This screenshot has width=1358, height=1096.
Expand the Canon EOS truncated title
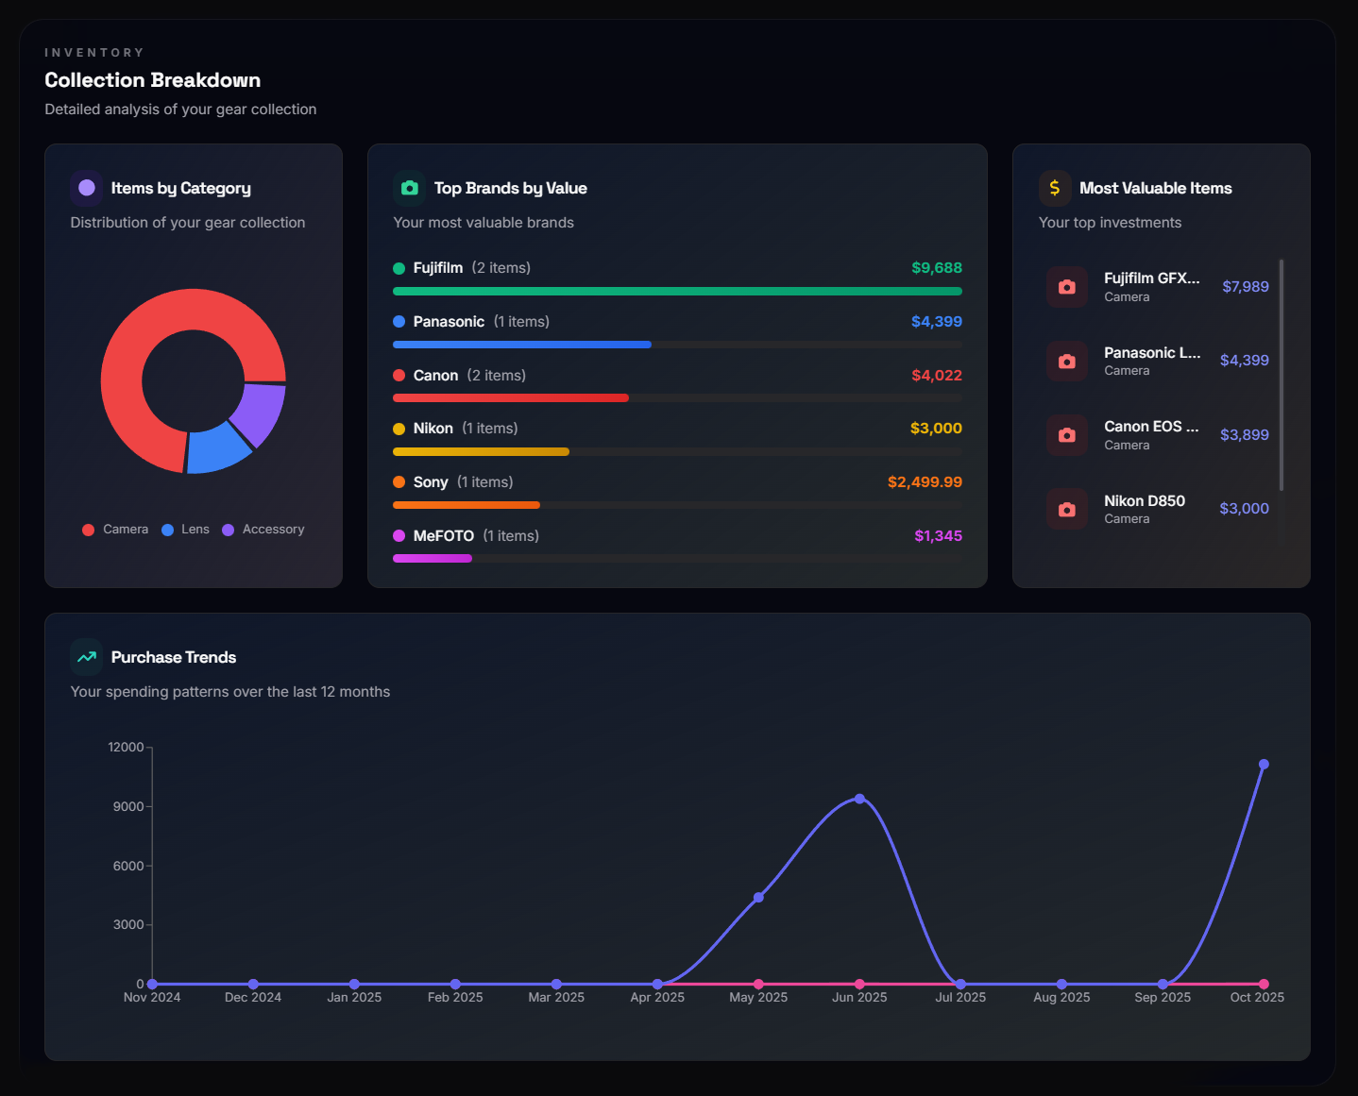(1150, 426)
